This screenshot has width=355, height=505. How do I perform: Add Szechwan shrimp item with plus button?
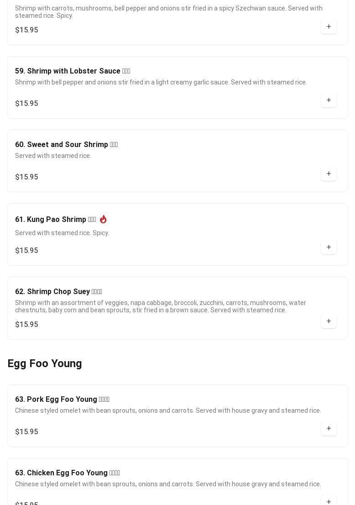pyautogui.click(x=329, y=26)
